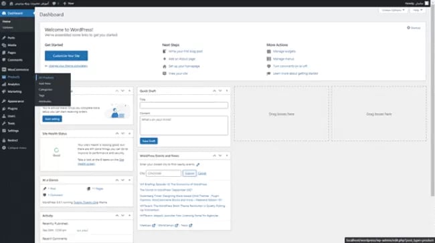Open the Settings icon in sidebar
Image resolution: width=435 pixels, height=243 pixels.
coord(4,131)
